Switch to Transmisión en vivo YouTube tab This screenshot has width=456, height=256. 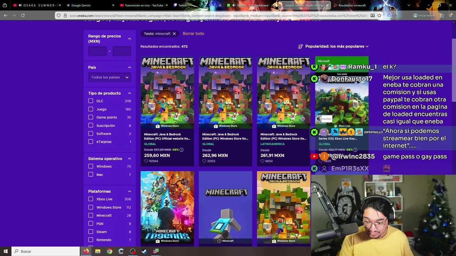click(144, 5)
